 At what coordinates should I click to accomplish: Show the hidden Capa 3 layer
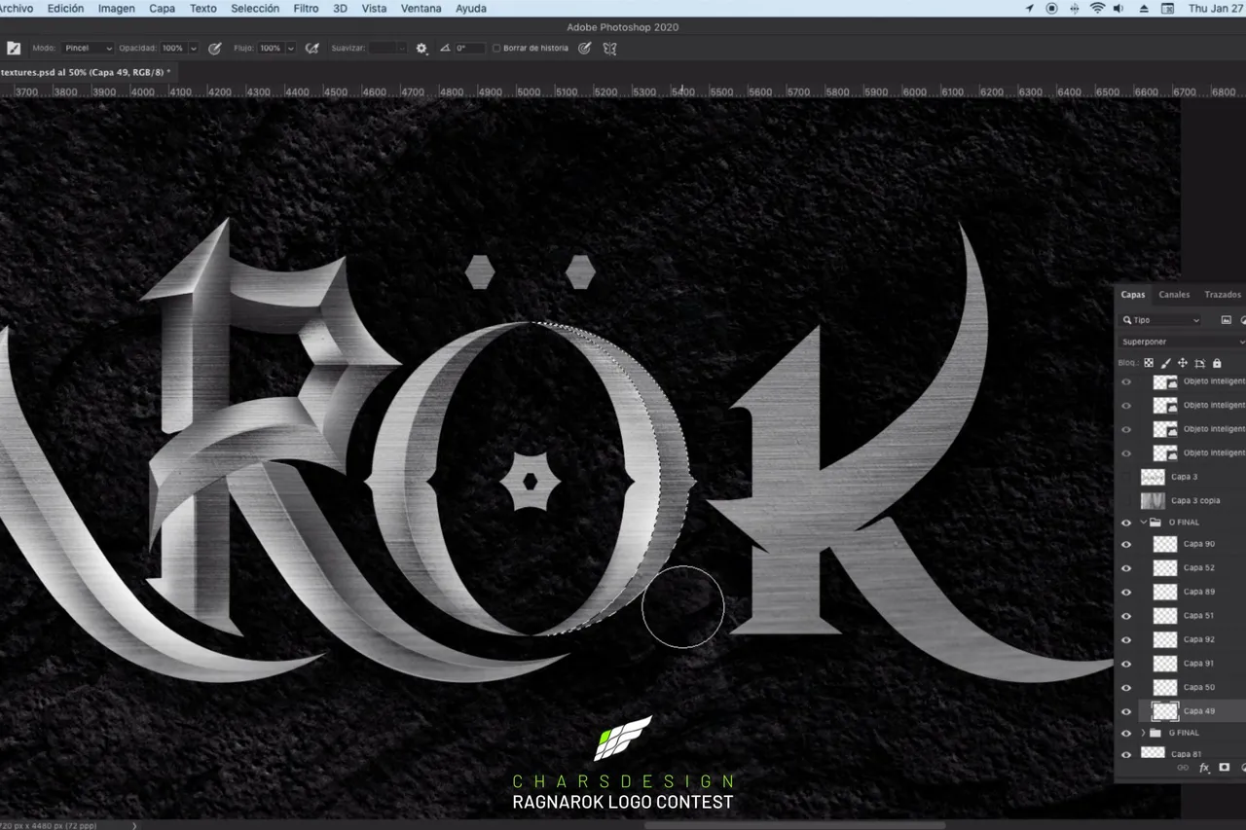1126,477
